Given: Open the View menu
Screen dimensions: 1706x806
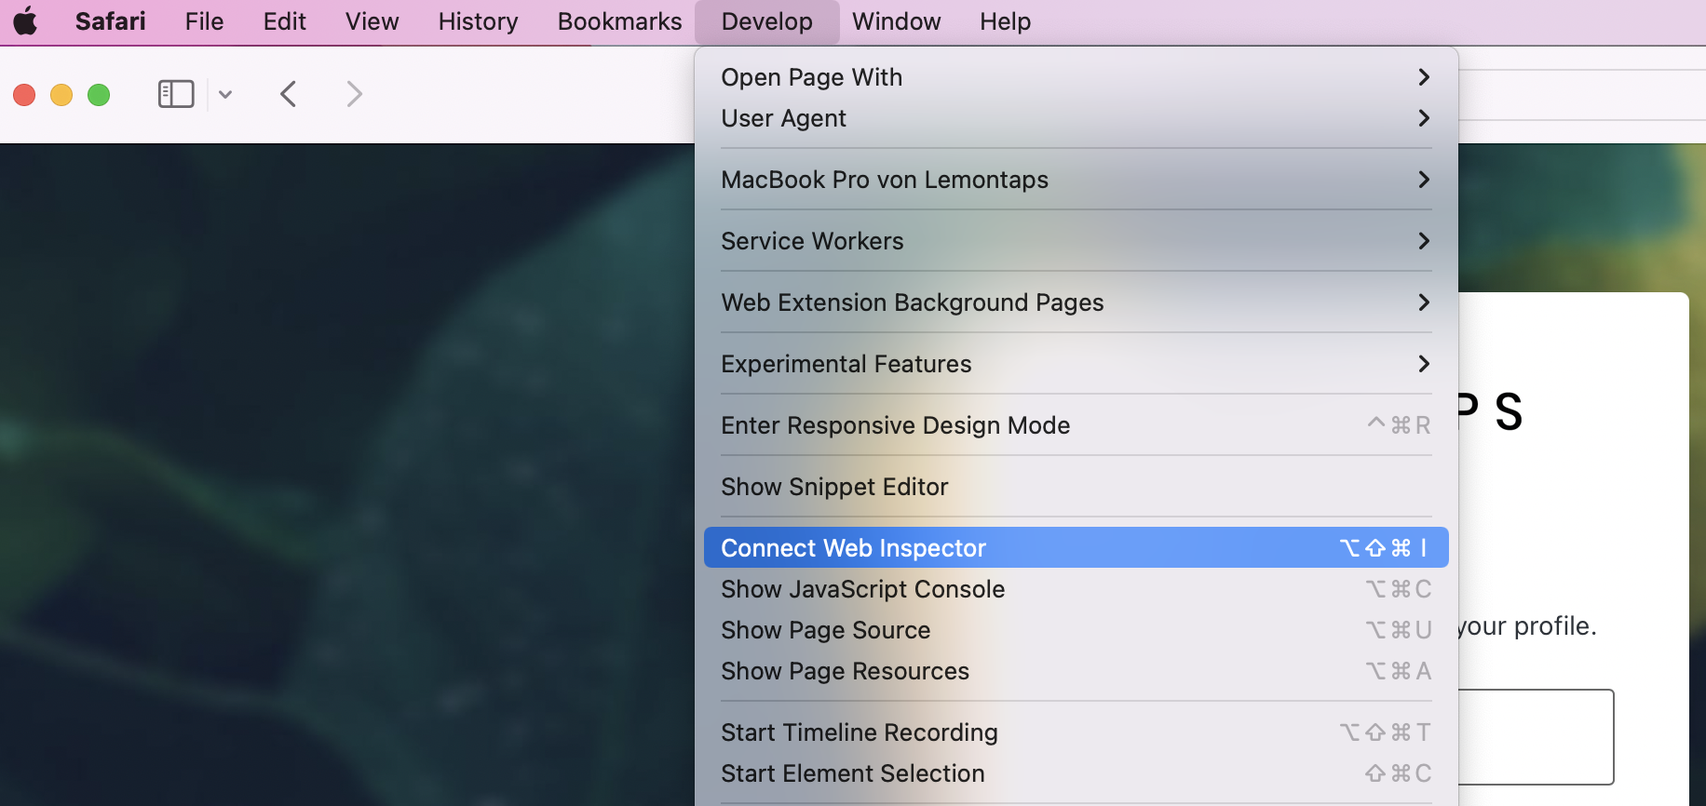Looking at the screenshot, I should click(x=372, y=21).
